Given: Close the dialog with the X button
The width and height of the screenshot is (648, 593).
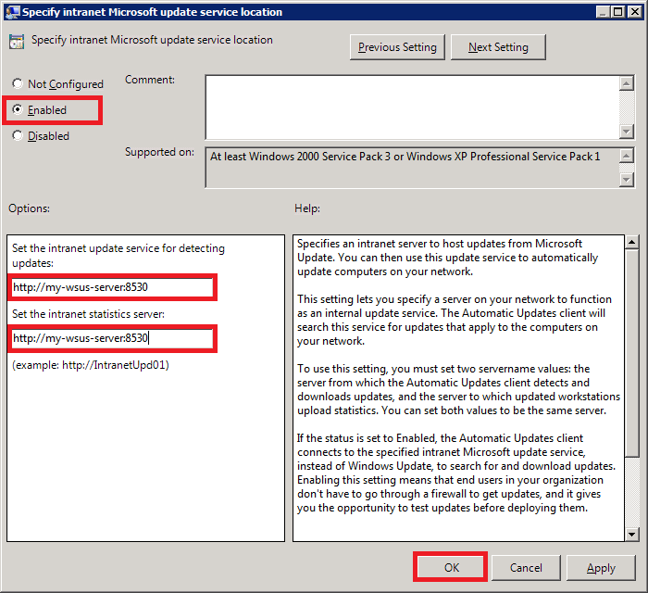Looking at the screenshot, I should [634, 12].
